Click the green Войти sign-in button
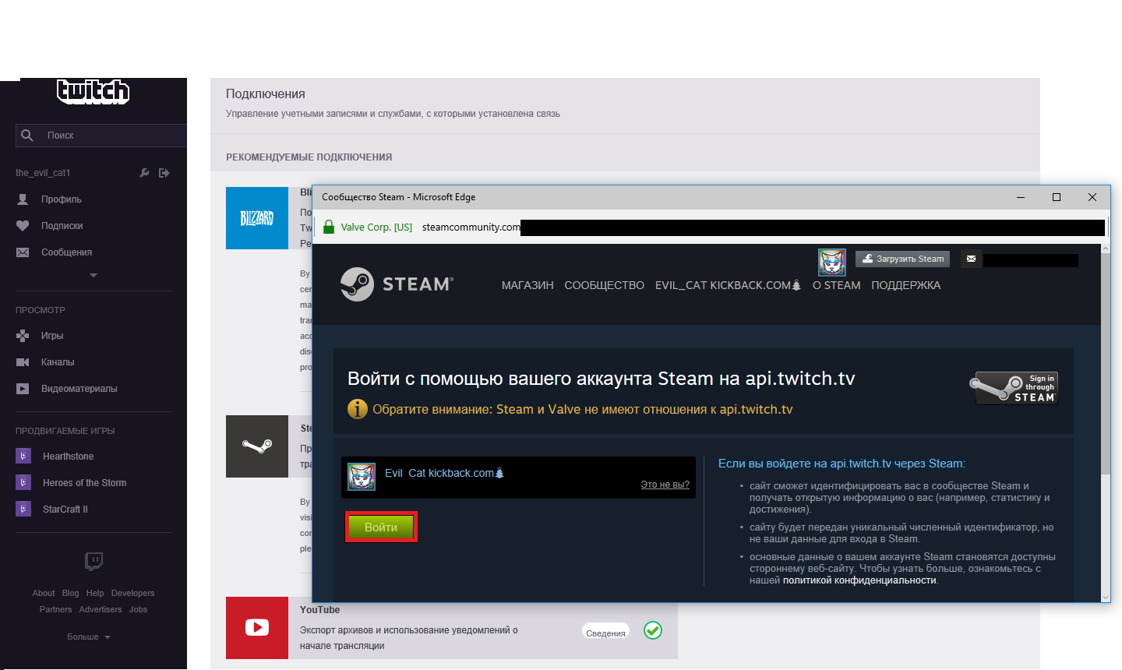Viewport: 1122px width, 670px height. (381, 527)
